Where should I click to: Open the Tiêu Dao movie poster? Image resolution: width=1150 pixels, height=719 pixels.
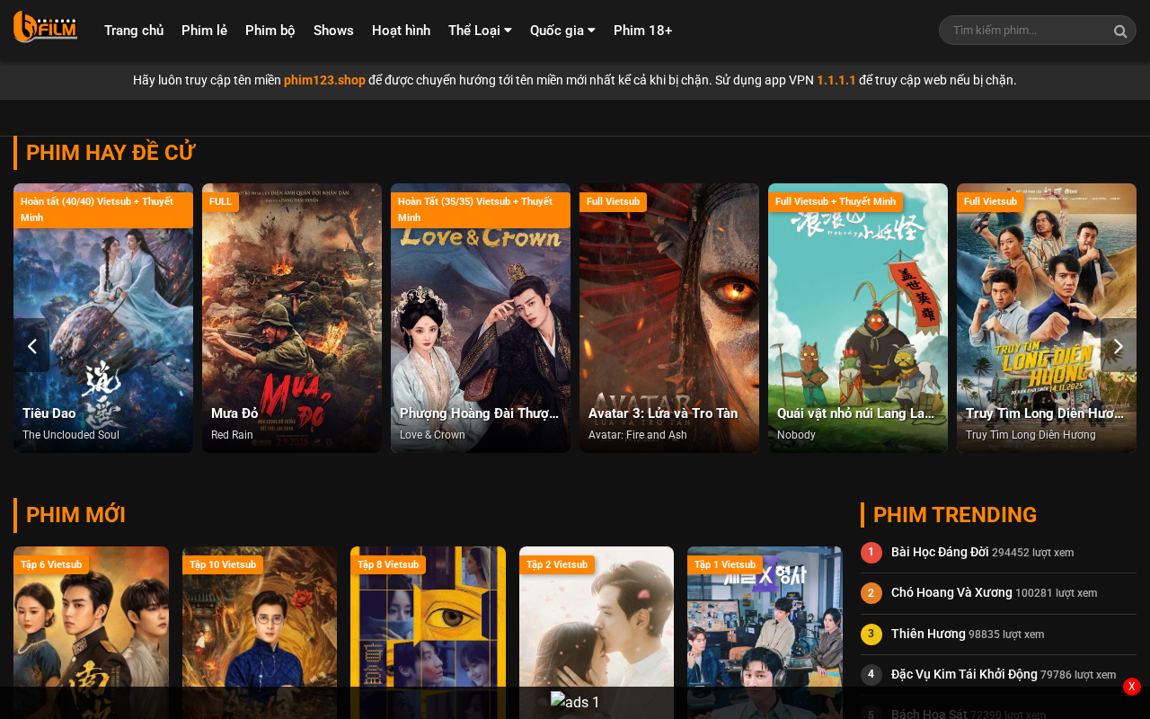[103, 318]
